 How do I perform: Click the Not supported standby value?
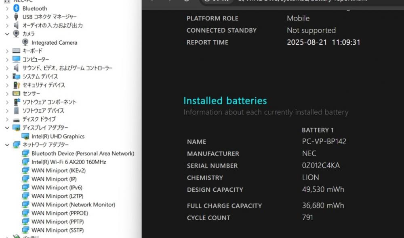[311, 30]
